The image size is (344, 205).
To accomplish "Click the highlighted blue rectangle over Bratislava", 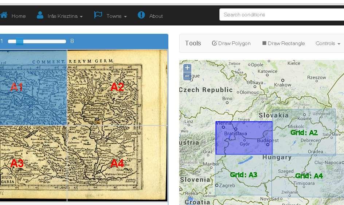I will [x=244, y=138].
